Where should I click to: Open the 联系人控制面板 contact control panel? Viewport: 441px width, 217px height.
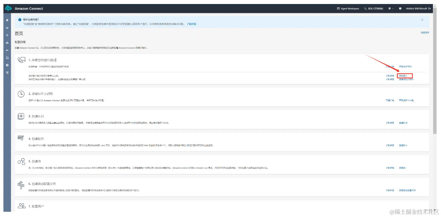coord(374,9)
